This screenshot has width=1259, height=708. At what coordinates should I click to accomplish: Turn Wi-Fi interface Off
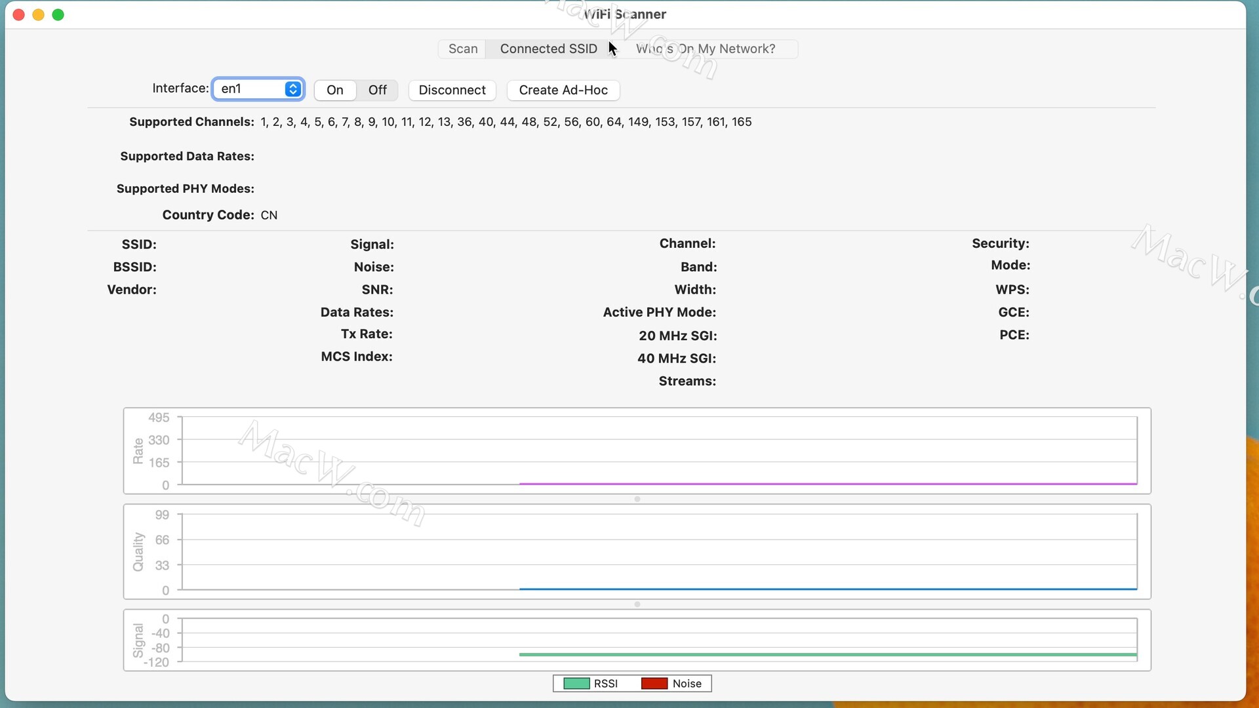377,90
